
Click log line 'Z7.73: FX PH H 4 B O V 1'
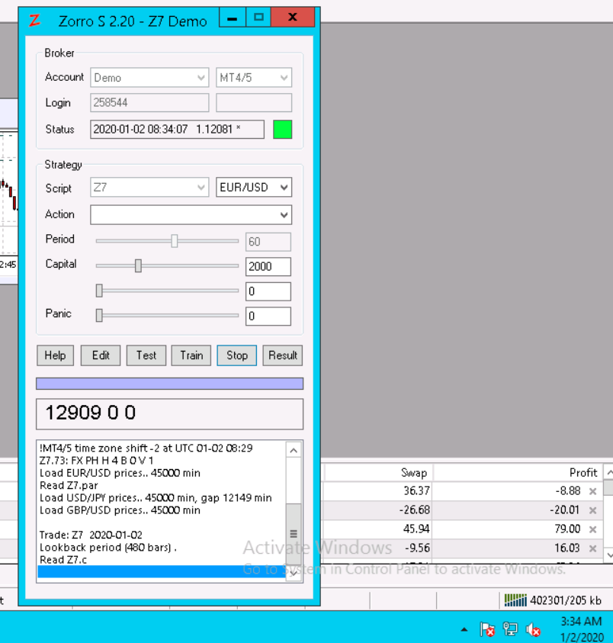[96, 460]
